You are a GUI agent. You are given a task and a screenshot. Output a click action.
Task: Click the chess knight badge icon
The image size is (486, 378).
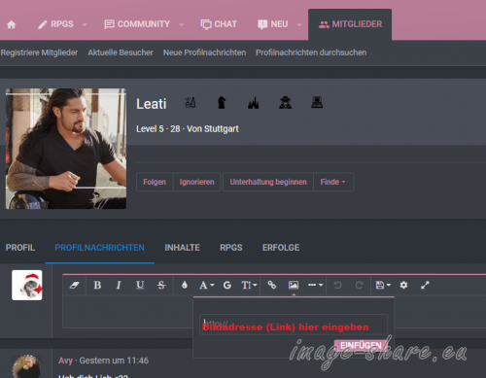click(222, 103)
